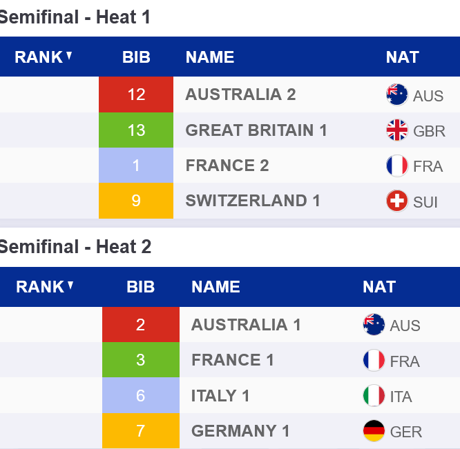Click the Australia flag icon for Australia 2
The height and width of the screenshot is (449, 460).
(397, 94)
